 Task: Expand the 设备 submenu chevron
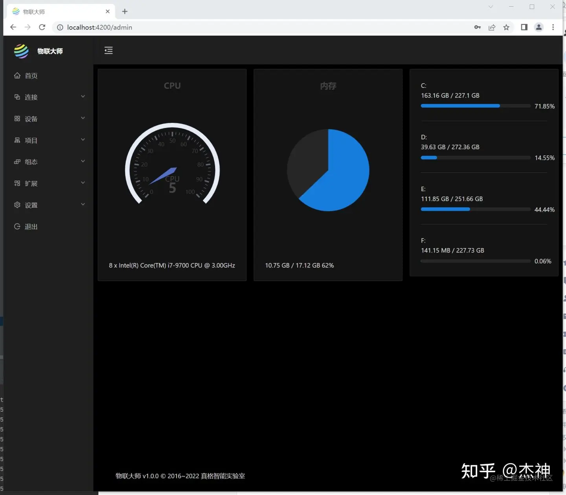point(83,118)
